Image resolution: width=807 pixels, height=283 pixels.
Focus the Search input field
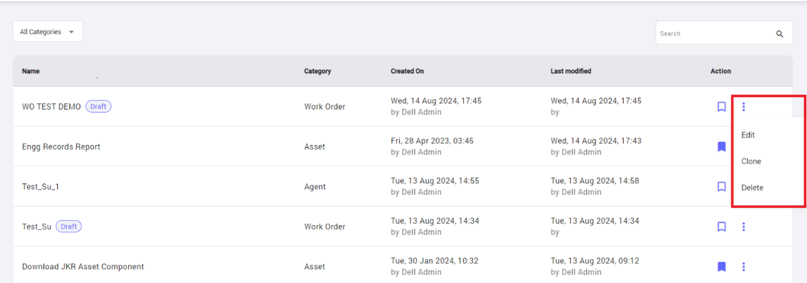pyautogui.click(x=715, y=34)
